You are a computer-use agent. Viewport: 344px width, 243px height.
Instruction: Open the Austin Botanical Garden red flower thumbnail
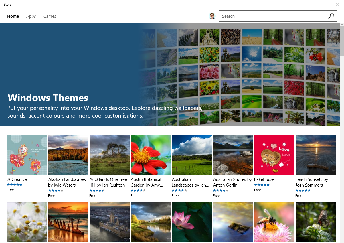point(151,155)
